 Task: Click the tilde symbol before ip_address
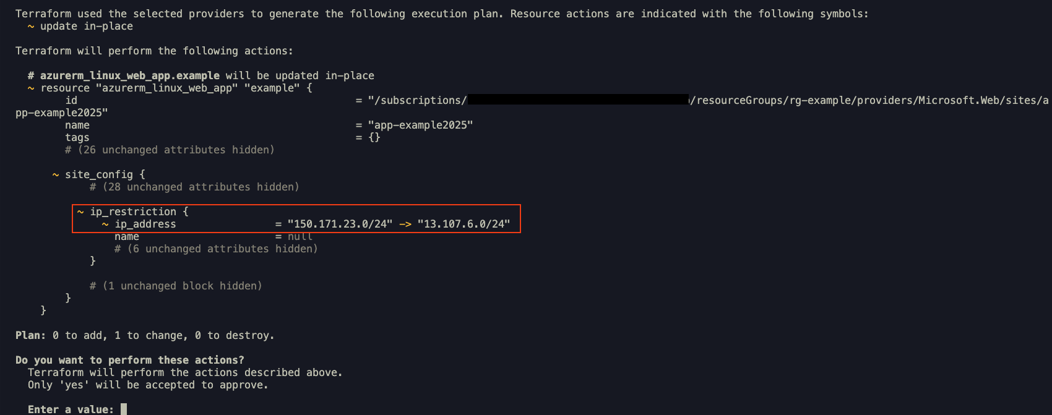point(105,224)
